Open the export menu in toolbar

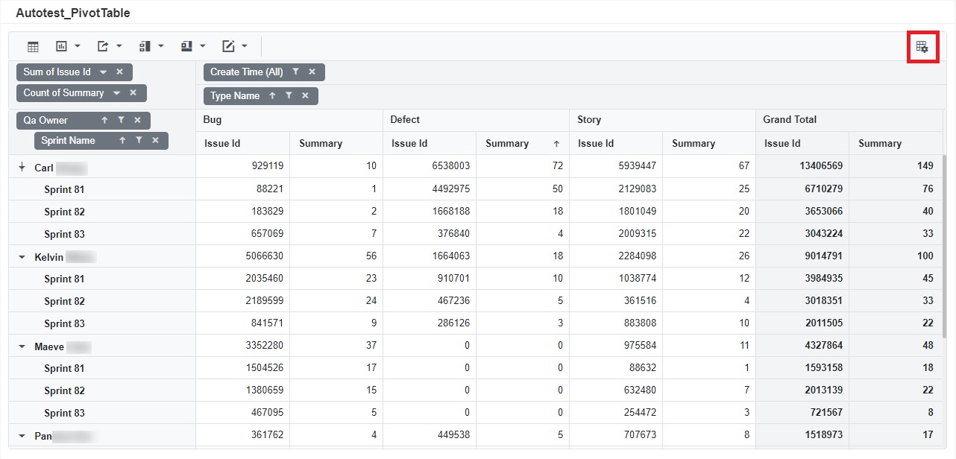pos(109,47)
